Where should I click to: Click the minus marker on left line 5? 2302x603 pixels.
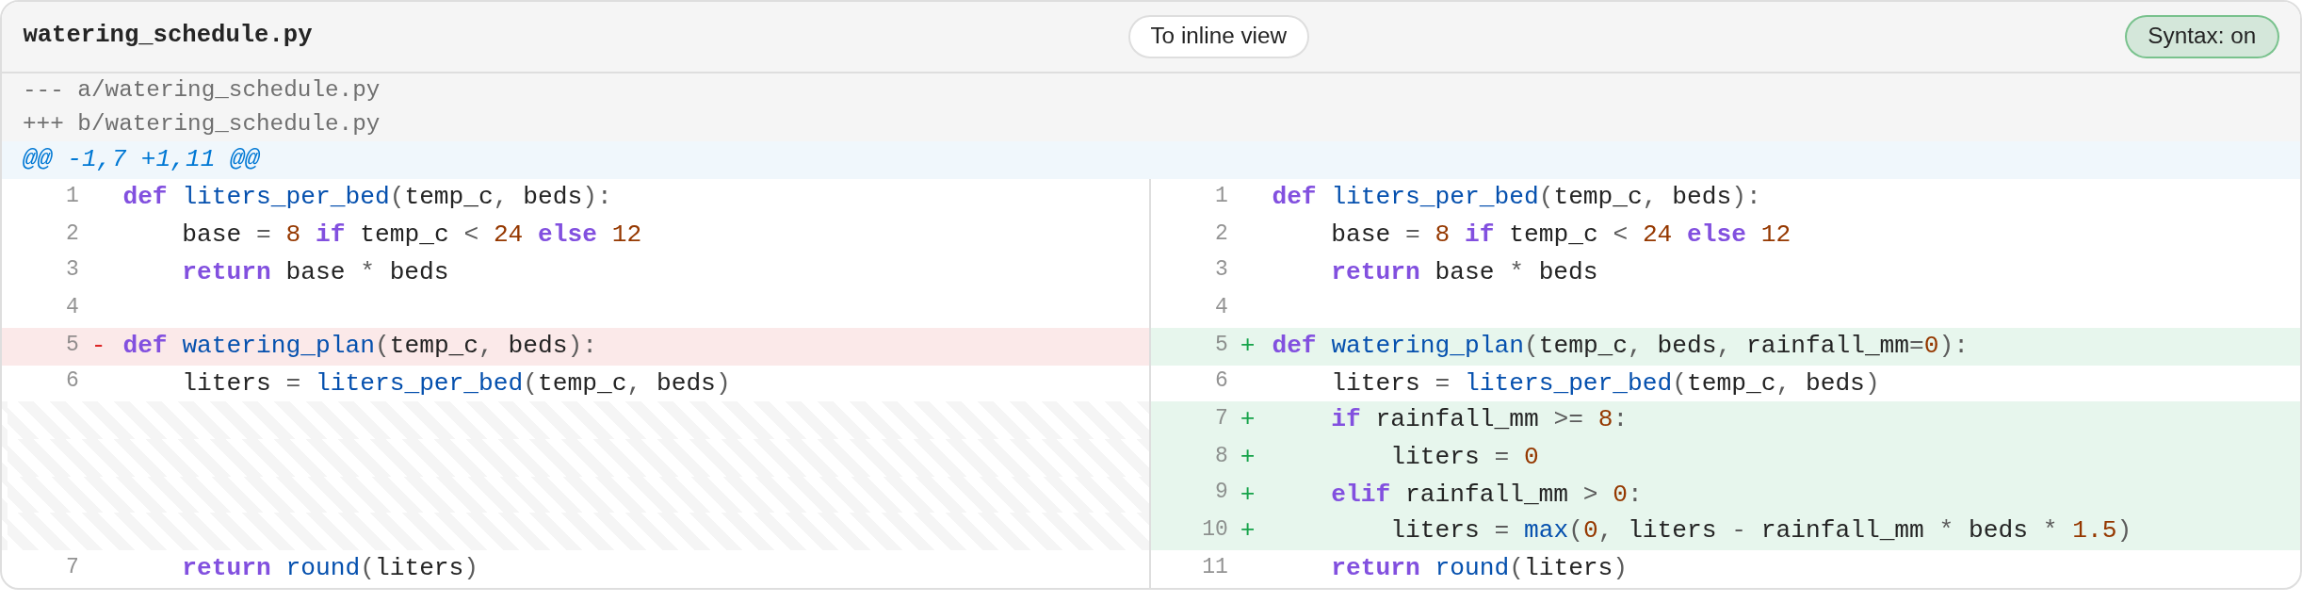click(x=98, y=346)
